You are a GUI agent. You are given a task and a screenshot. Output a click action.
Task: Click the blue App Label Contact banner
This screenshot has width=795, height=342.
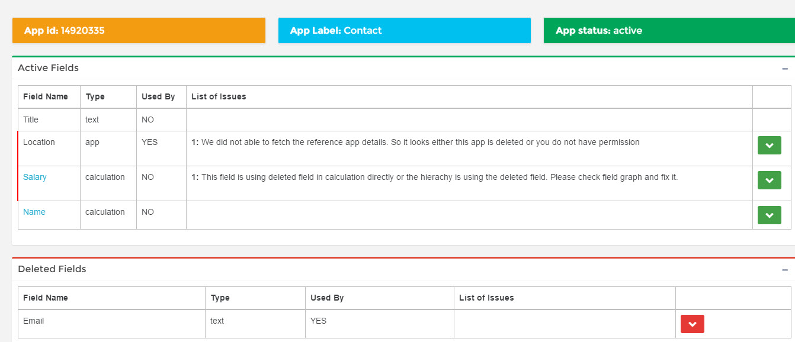[404, 31]
